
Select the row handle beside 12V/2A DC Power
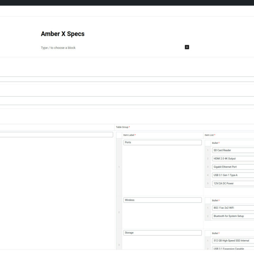(208, 183)
